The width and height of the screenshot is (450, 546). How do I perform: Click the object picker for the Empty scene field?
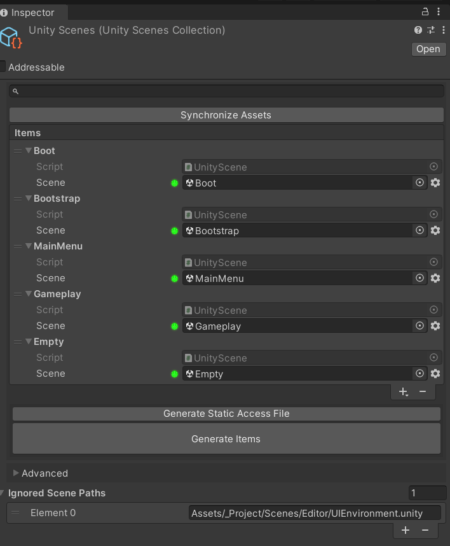pyautogui.click(x=419, y=374)
